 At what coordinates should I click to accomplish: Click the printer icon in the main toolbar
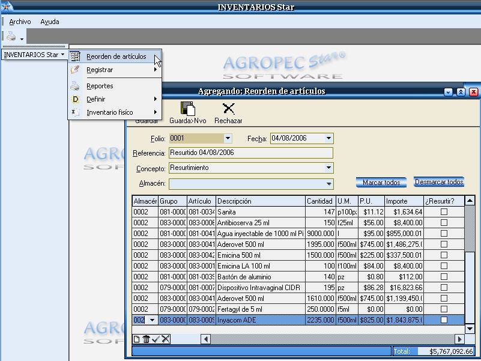click(11, 37)
